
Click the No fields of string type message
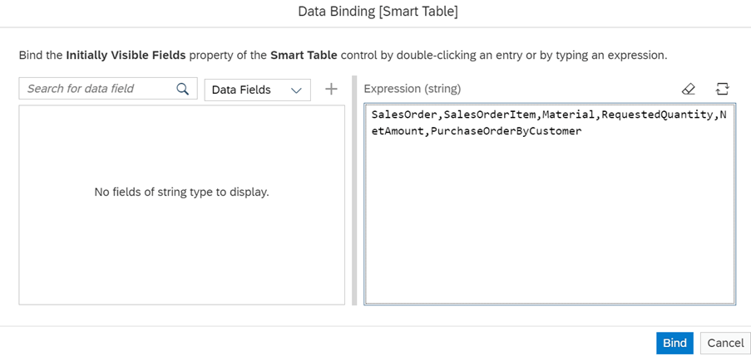(182, 193)
